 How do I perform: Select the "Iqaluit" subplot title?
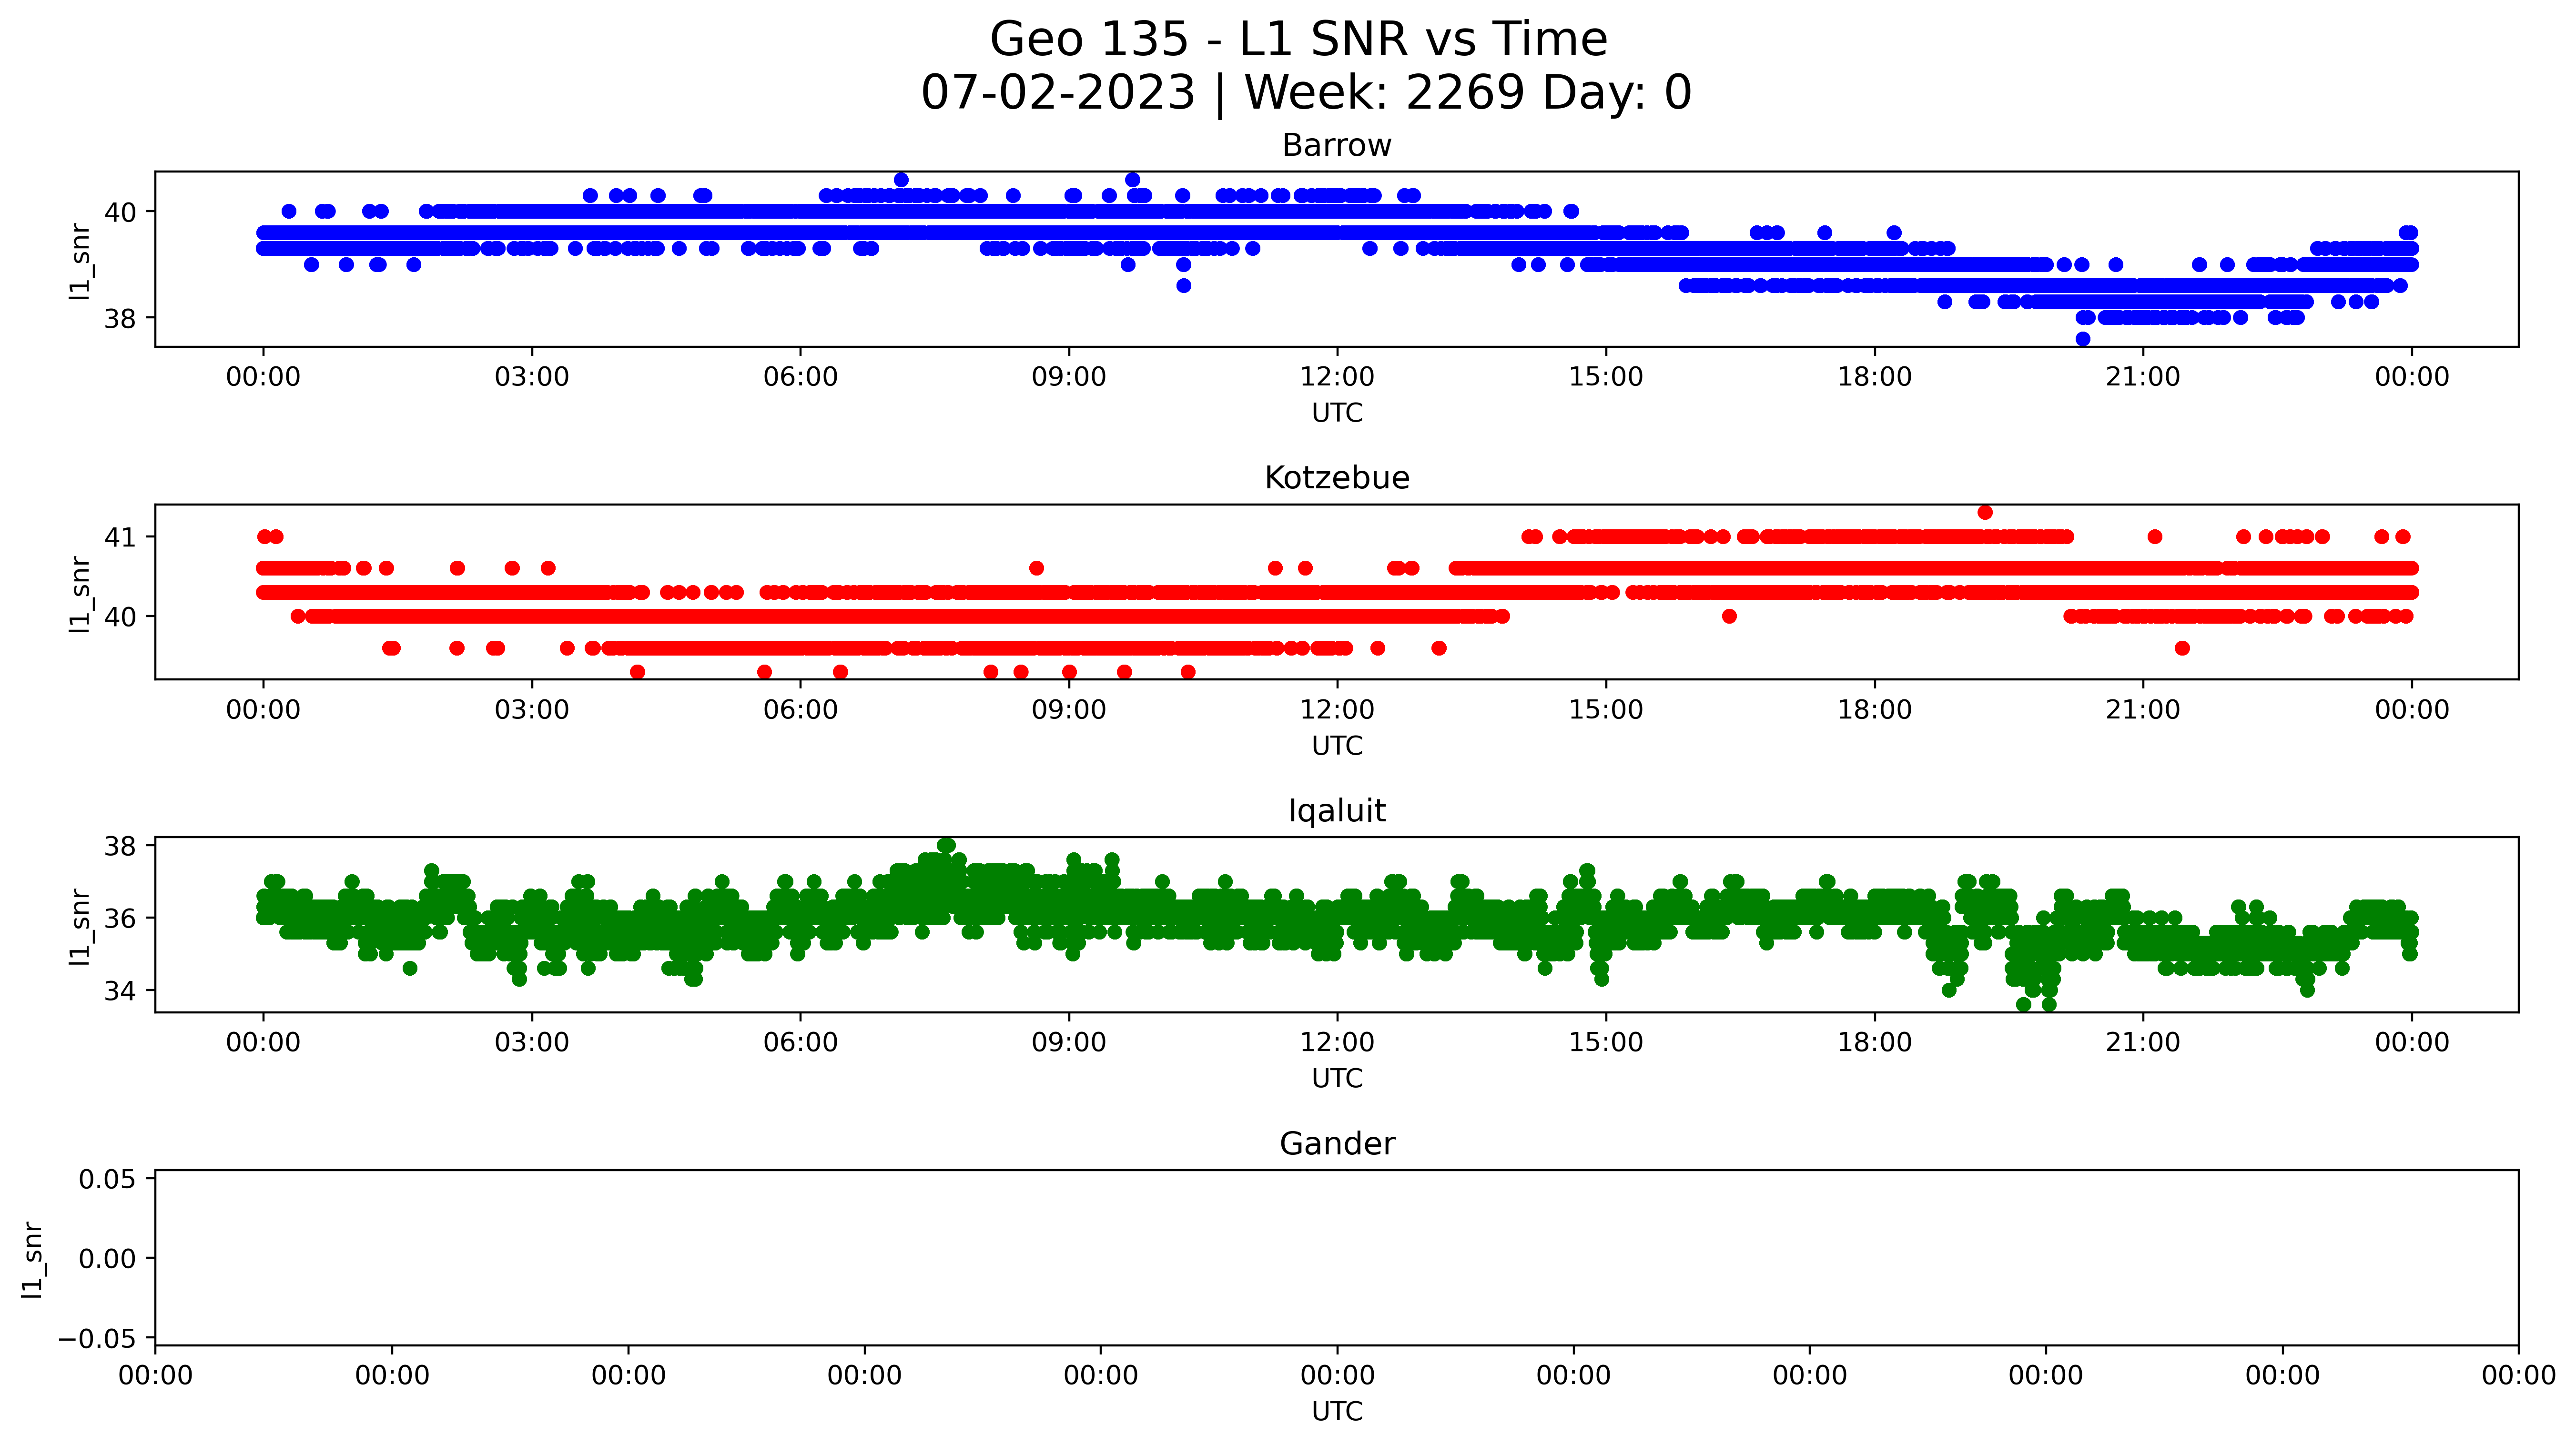(1337, 811)
